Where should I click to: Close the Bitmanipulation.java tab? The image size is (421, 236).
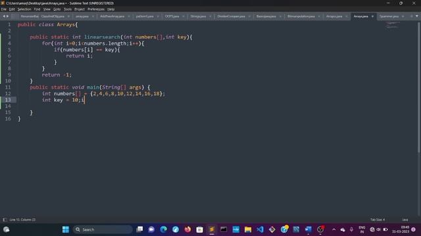(319, 16)
